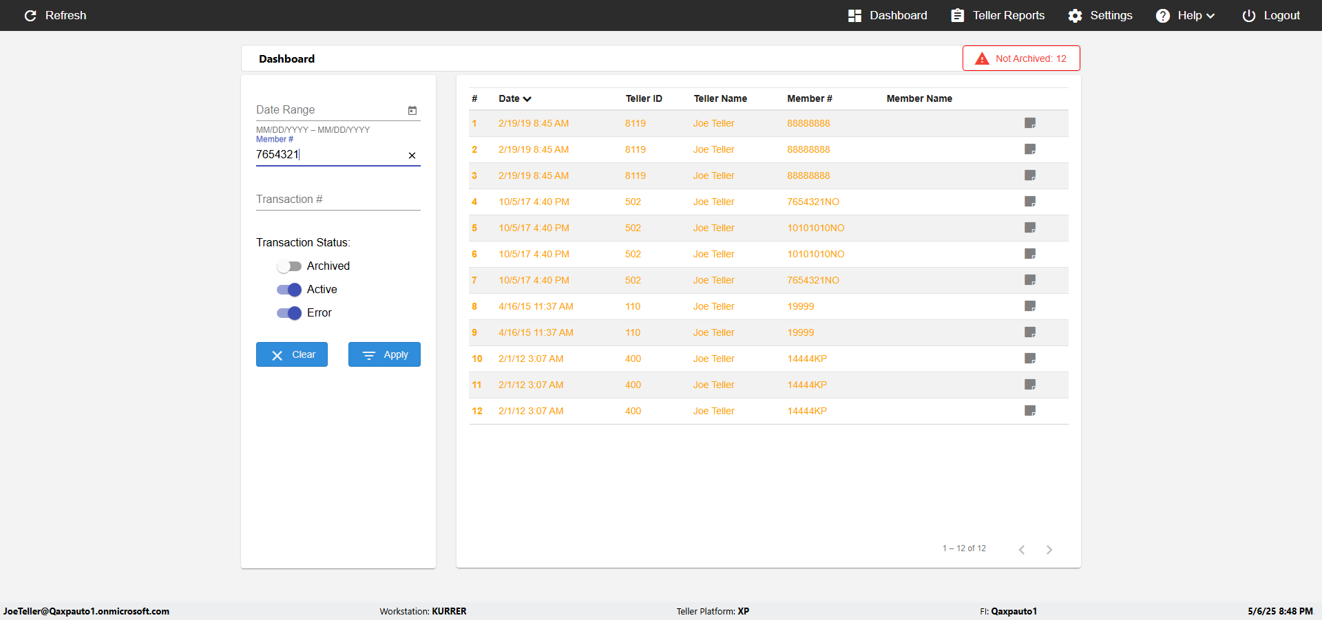Focus the Transaction # input field
This screenshot has width=1322, height=620.
pos(338,200)
